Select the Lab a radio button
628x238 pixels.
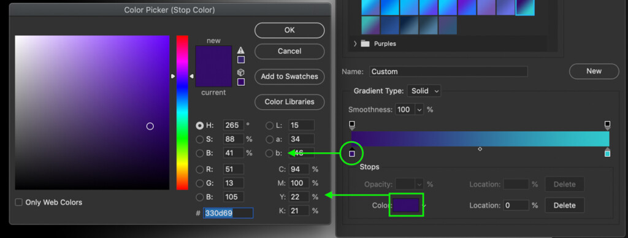tap(270, 139)
